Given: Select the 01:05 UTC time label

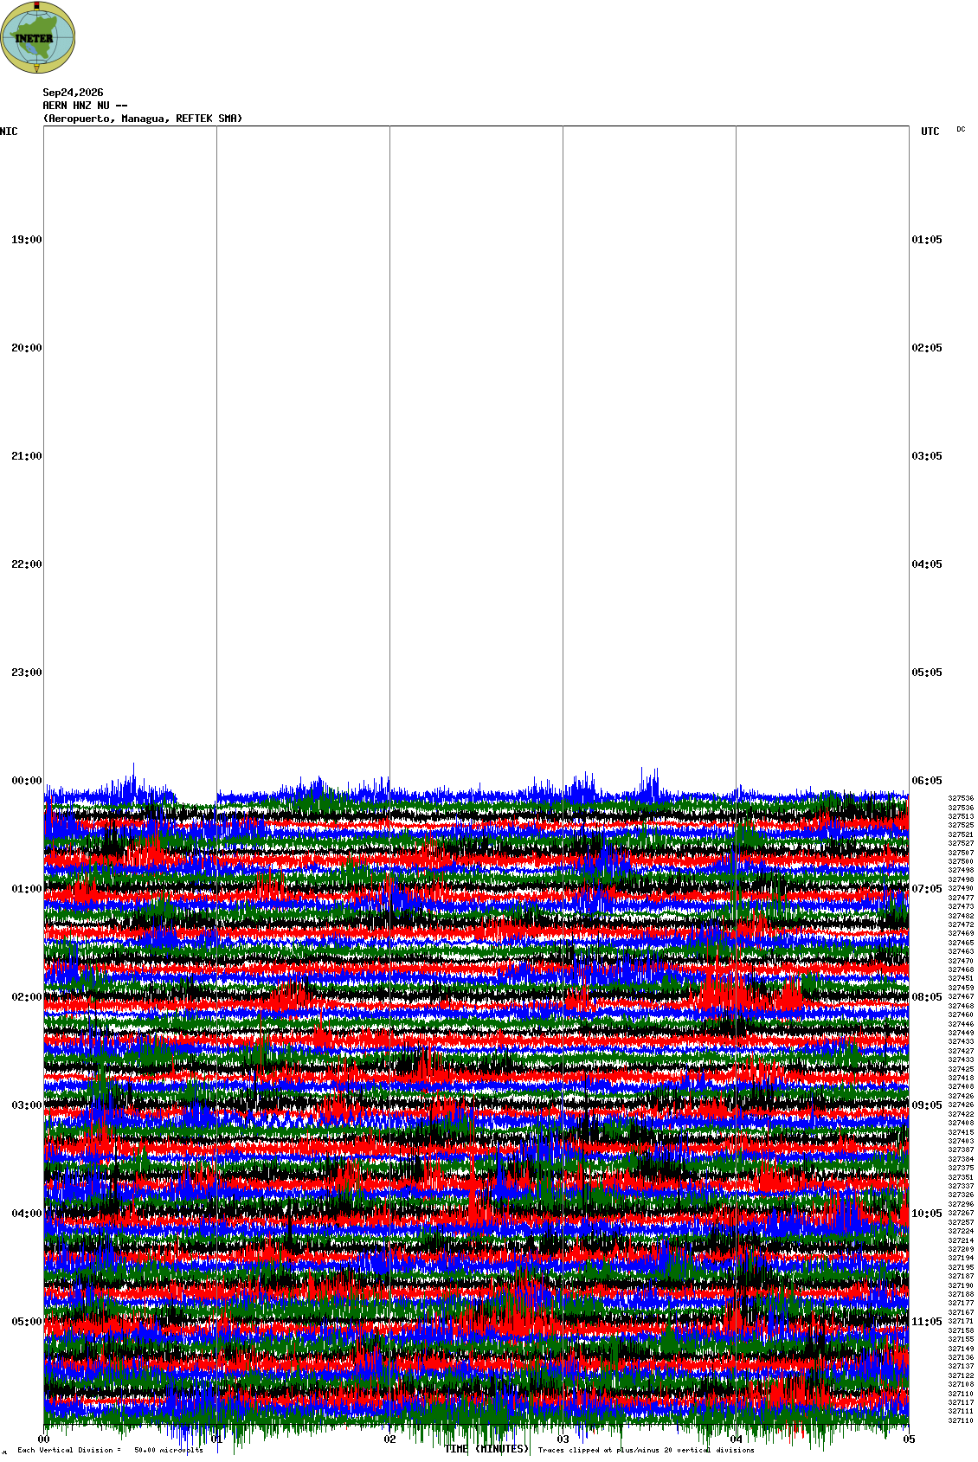Looking at the screenshot, I should pos(927,240).
